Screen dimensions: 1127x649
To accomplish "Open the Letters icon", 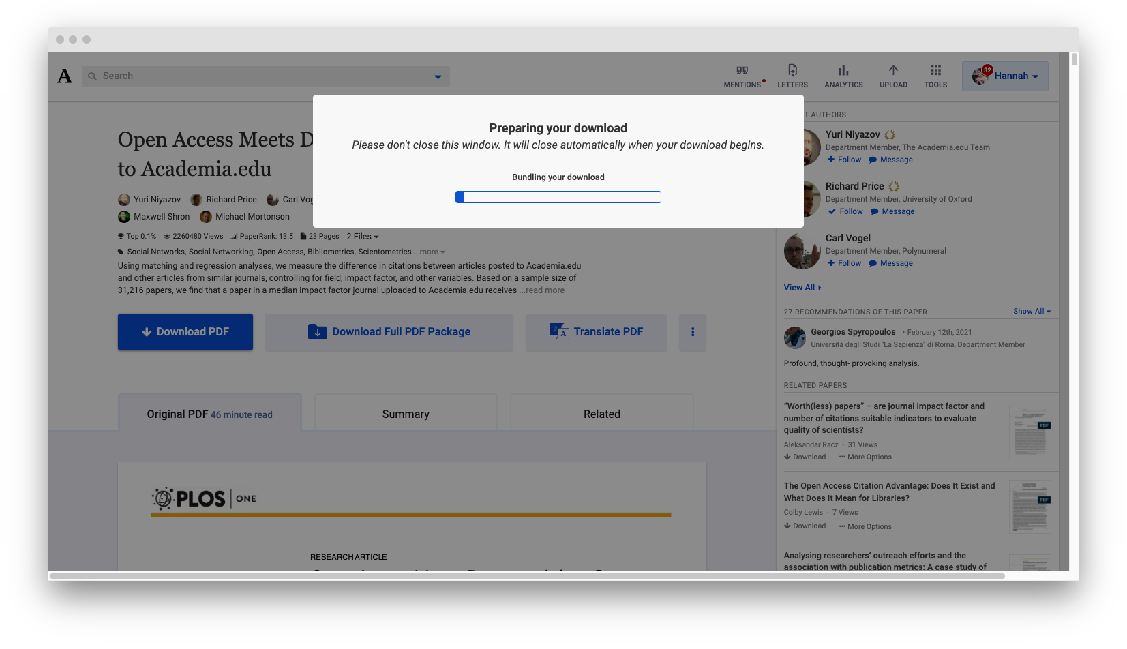I will coord(792,70).
